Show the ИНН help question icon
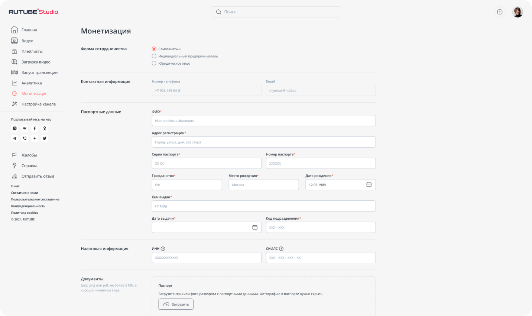This screenshot has width=532, height=316. pyautogui.click(x=163, y=249)
